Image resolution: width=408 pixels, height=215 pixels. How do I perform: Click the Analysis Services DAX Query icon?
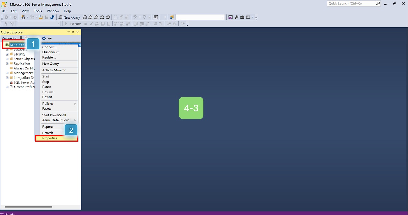click(108, 17)
